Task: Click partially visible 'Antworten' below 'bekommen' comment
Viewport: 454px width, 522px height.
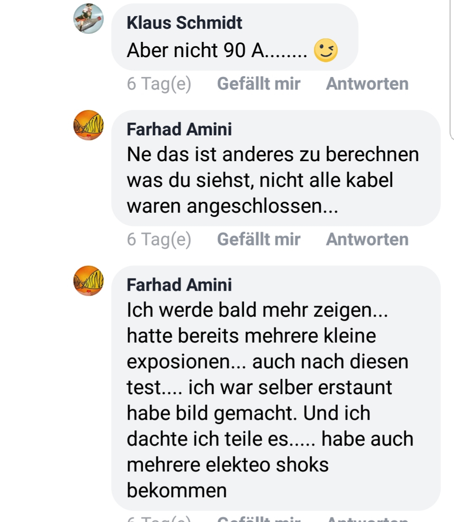Action: (367, 518)
